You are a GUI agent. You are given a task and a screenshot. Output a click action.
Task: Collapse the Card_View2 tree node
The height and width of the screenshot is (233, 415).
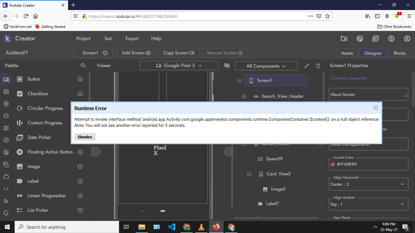[249, 174]
